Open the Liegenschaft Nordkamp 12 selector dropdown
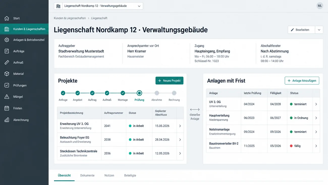Viewport: 328px width, 185px height. click(98, 6)
